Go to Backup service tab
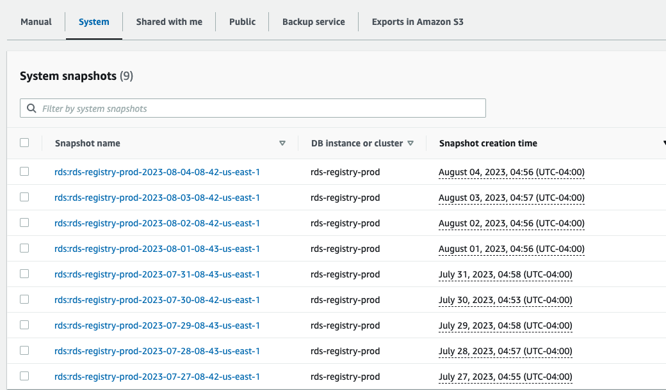The width and height of the screenshot is (666, 390). click(313, 22)
